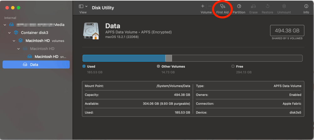Remove volume with the minus icon
This screenshot has height=140, width=314.
(x=210, y=6)
